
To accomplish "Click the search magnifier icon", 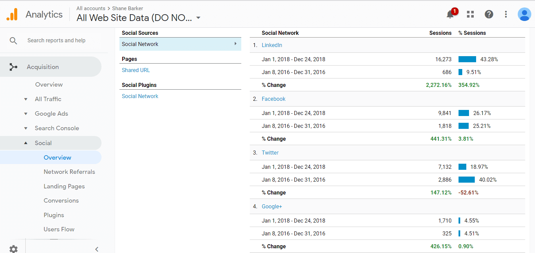I will click(13, 41).
